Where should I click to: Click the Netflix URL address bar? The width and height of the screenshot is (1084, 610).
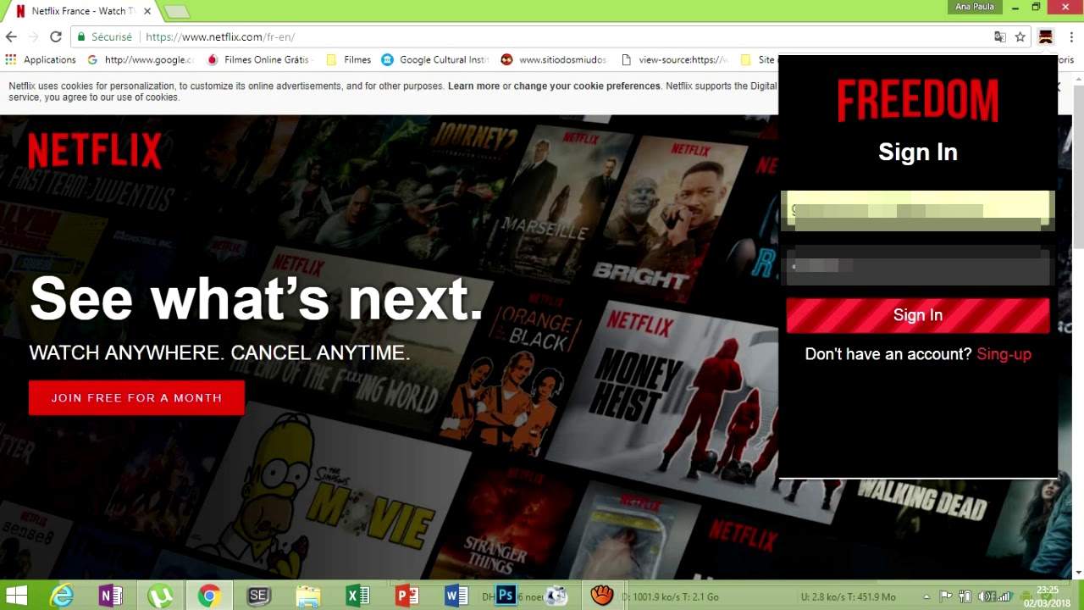[x=508, y=37]
